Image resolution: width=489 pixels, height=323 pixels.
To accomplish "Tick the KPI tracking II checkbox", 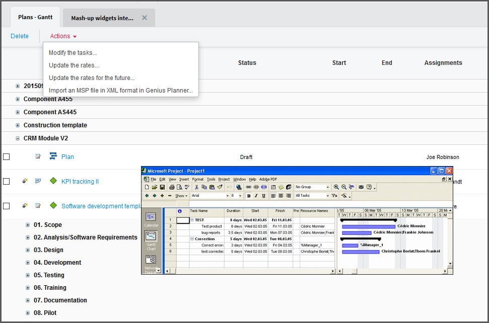I will [7, 182].
